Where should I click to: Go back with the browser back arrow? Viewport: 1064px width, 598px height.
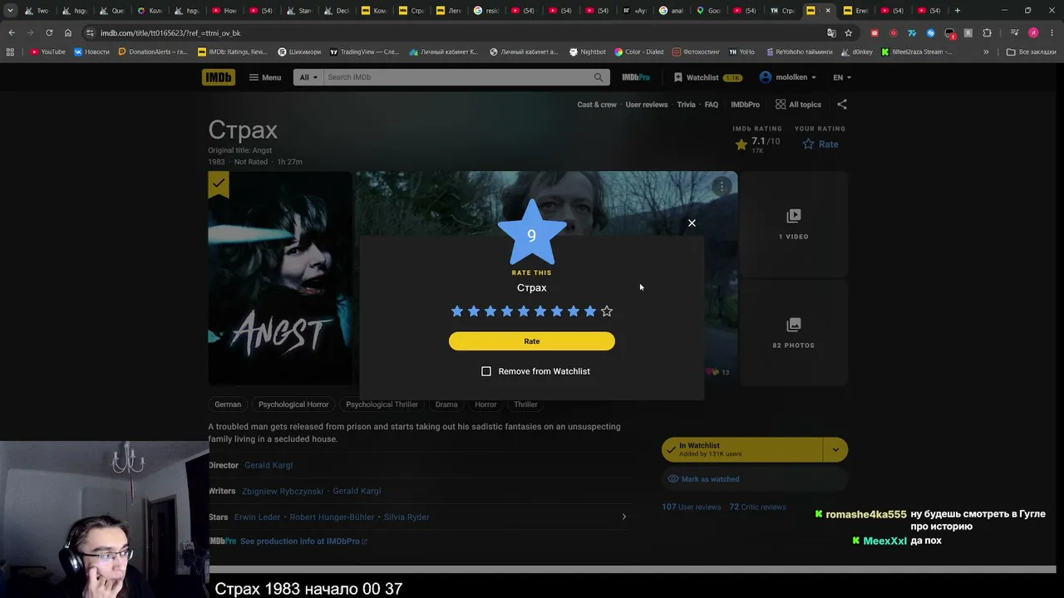(x=12, y=32)
